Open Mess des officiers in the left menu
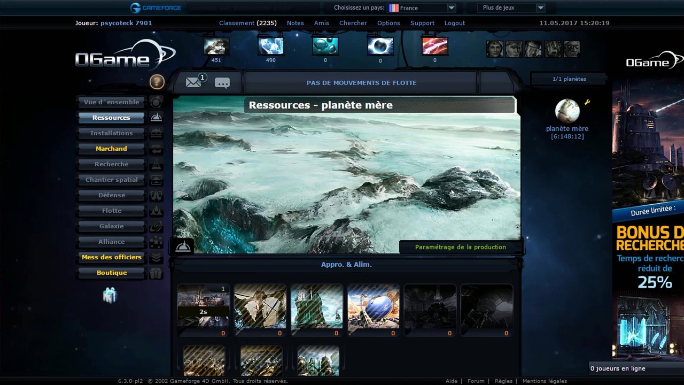Image resolution: width=684 pixels, height=385 pixels. (x=112, y=257)
